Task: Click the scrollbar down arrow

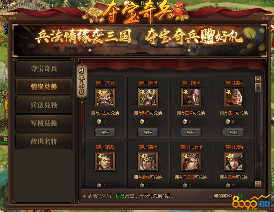Action: (258, 184)
